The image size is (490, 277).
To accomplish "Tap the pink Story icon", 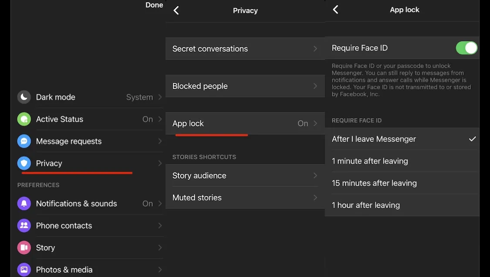I will click(24, 248).
